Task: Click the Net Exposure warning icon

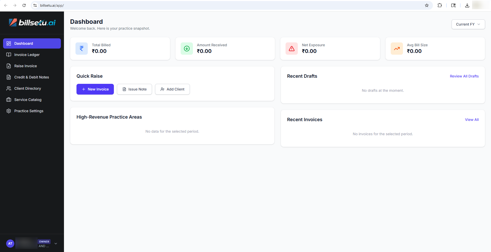Action: [x=292, y=49]
